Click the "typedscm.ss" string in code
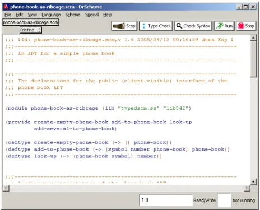Viewport: 260px width, 210px height. (x=138, y=108)
